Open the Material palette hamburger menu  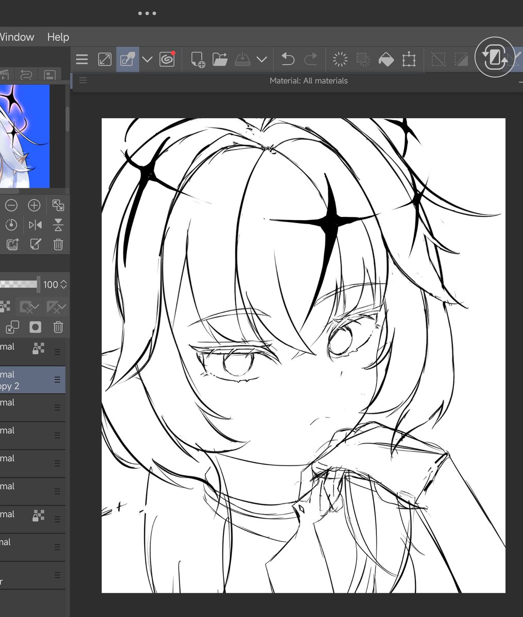[83, 81]
